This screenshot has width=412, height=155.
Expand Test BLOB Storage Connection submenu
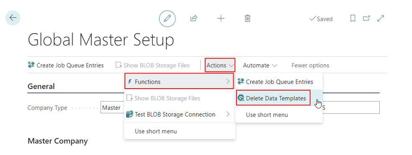click(179, 114)
